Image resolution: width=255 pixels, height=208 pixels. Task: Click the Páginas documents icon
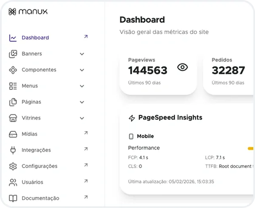(13, 102)
